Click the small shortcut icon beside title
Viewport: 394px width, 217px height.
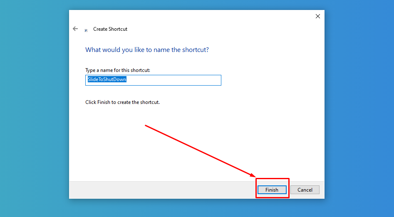[86, 30]
